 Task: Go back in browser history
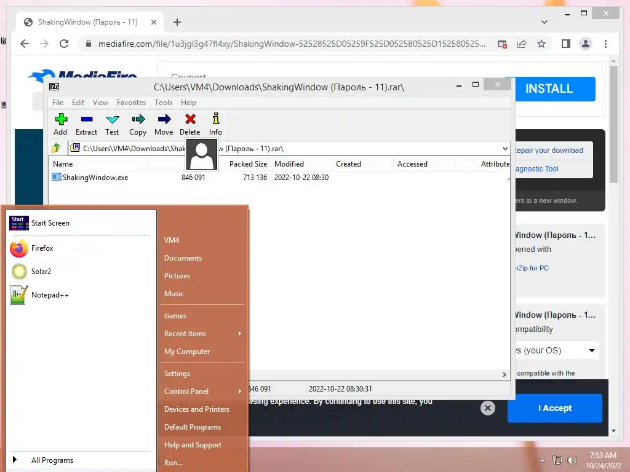(x=25, y=44)
